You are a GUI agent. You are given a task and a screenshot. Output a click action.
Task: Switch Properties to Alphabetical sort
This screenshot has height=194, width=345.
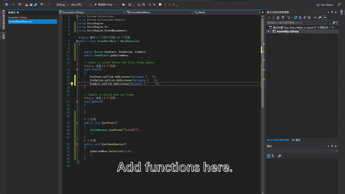point(273,156)
